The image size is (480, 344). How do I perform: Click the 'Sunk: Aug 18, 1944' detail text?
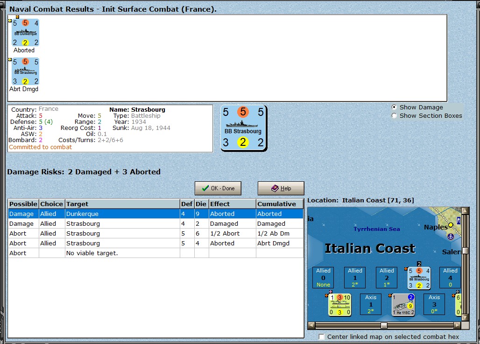[141, 128]
